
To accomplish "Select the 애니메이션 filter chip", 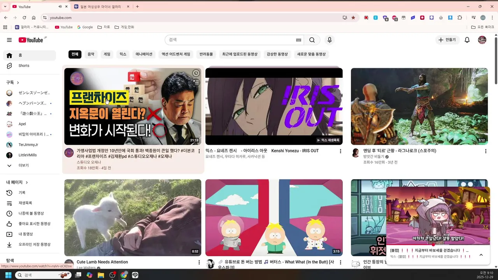I will coord(144,54).
